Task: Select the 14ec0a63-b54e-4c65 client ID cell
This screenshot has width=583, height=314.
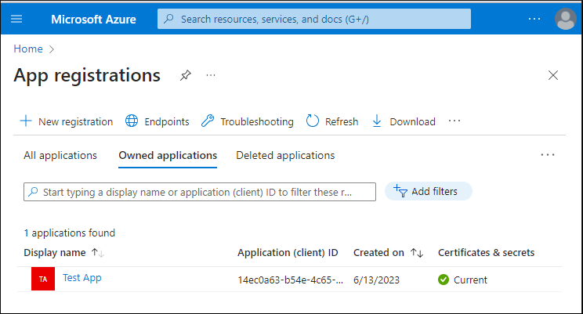Action: [x=291, y=280]
